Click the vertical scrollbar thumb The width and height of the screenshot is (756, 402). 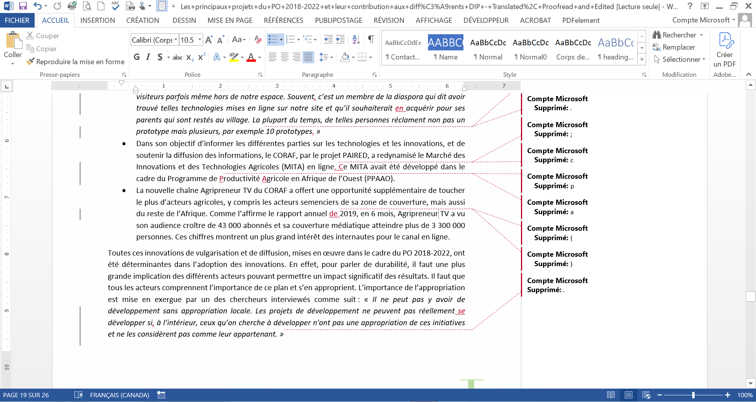pos(750,296)
